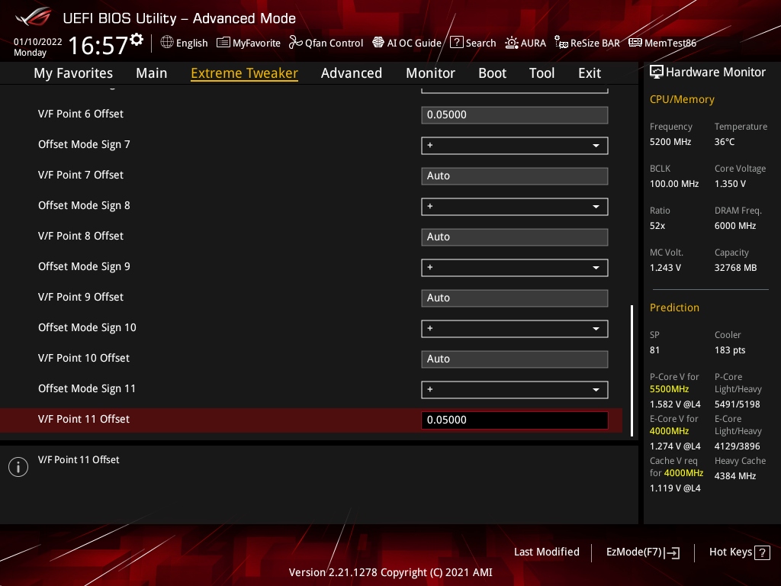
Task: Click the info icon in help panel
Action: pyautogui.click(x=18, y=467)
